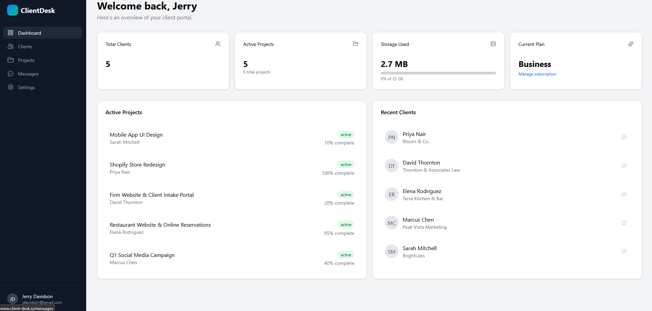Navigate to Messages in sidebar
Screen dimensions: 652x311
tap(28, 74)
